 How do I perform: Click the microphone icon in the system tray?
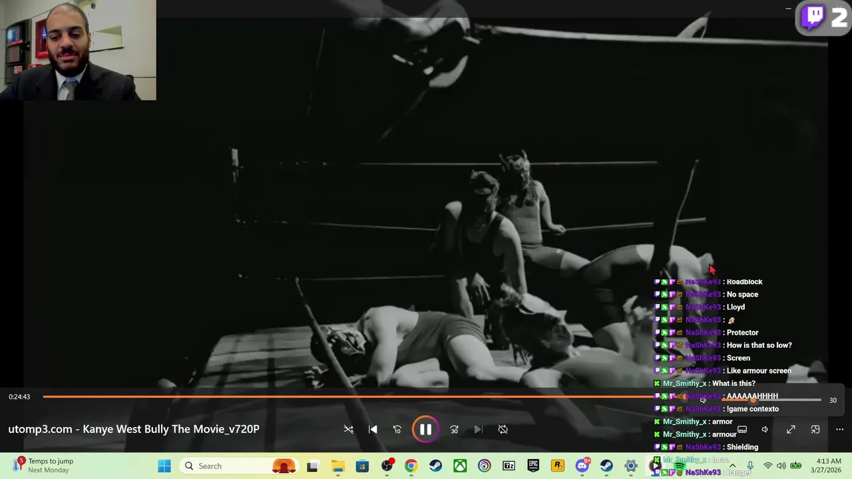tap(750, 466)
